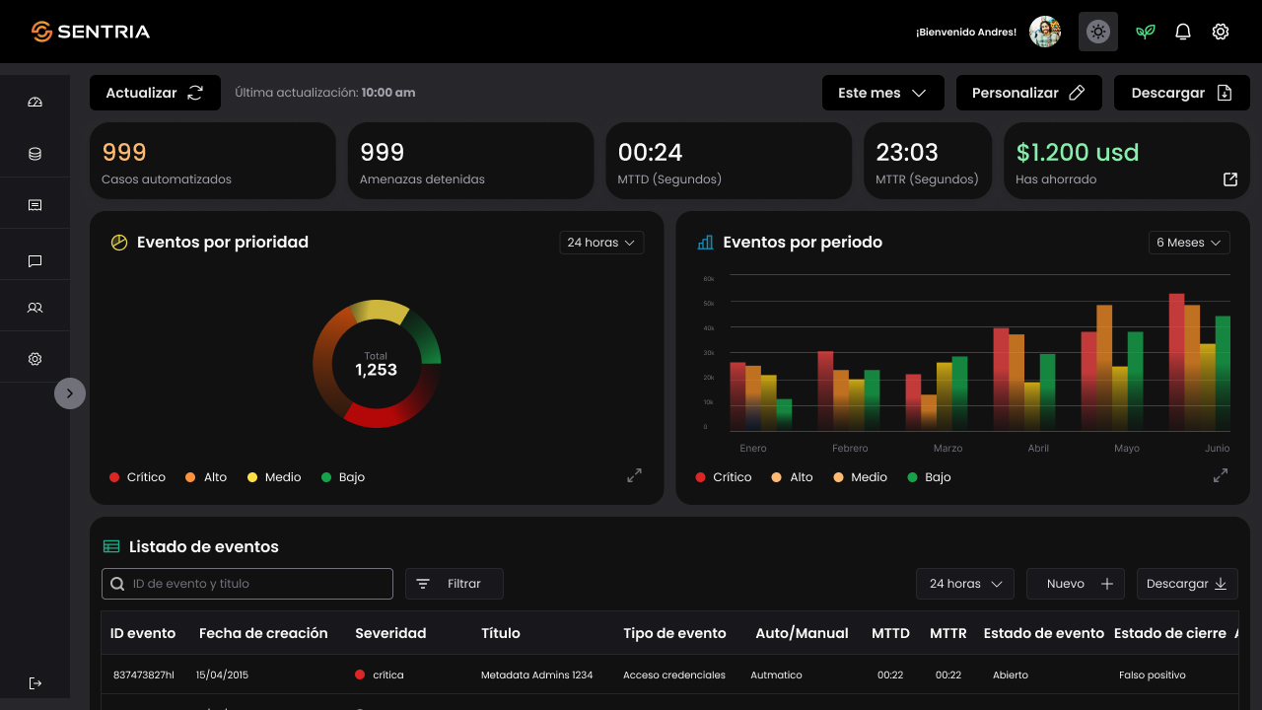Open settings gear in top header
The height and width of the screenshot is (710, 1262).
pyautogui.click(x=1221, y=32)
